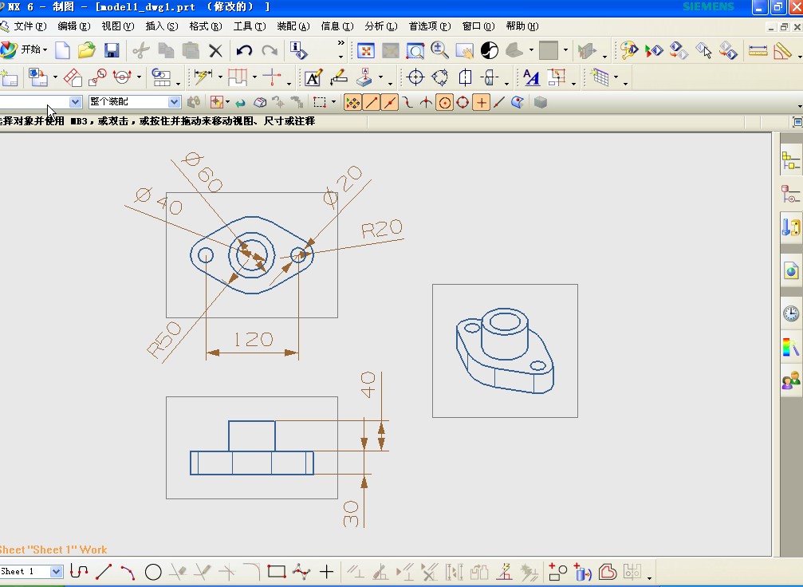The image size is (803, 587).
Task: Open a file with the folder icon
Action: coord(87,50)
